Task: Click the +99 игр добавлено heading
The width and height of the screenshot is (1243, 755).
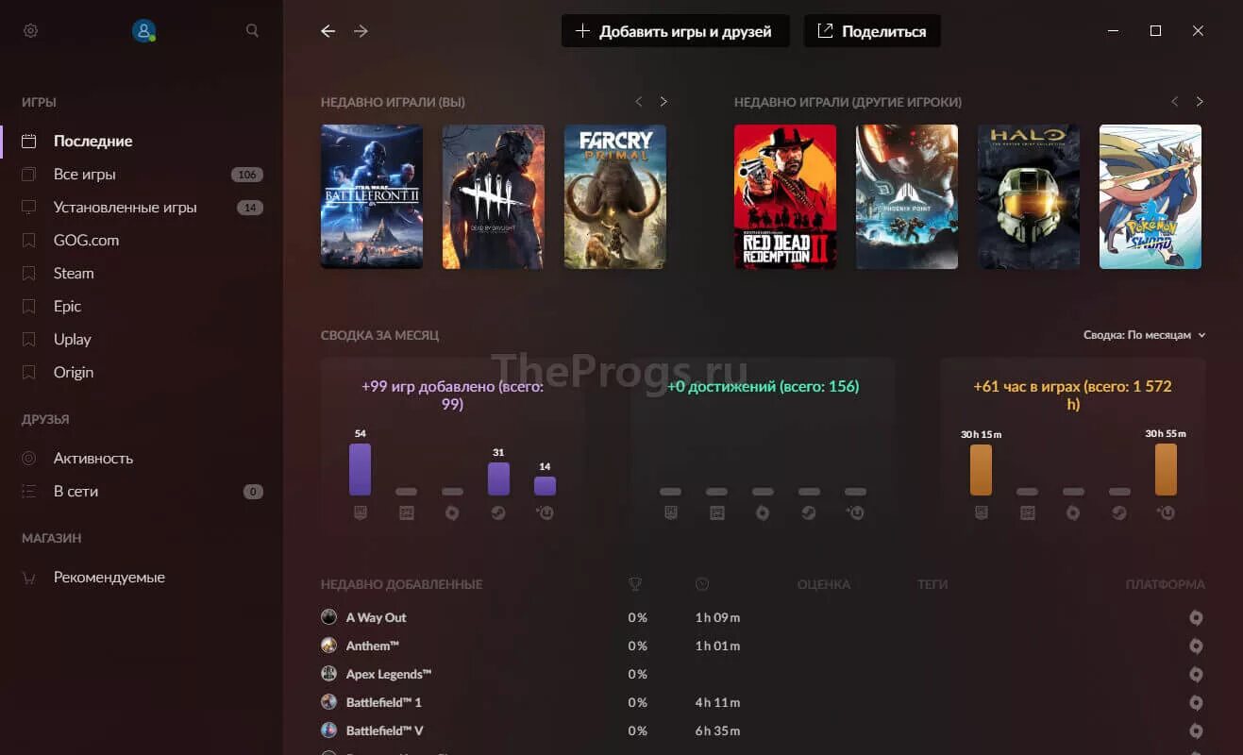Action: (x=453, y=395)
